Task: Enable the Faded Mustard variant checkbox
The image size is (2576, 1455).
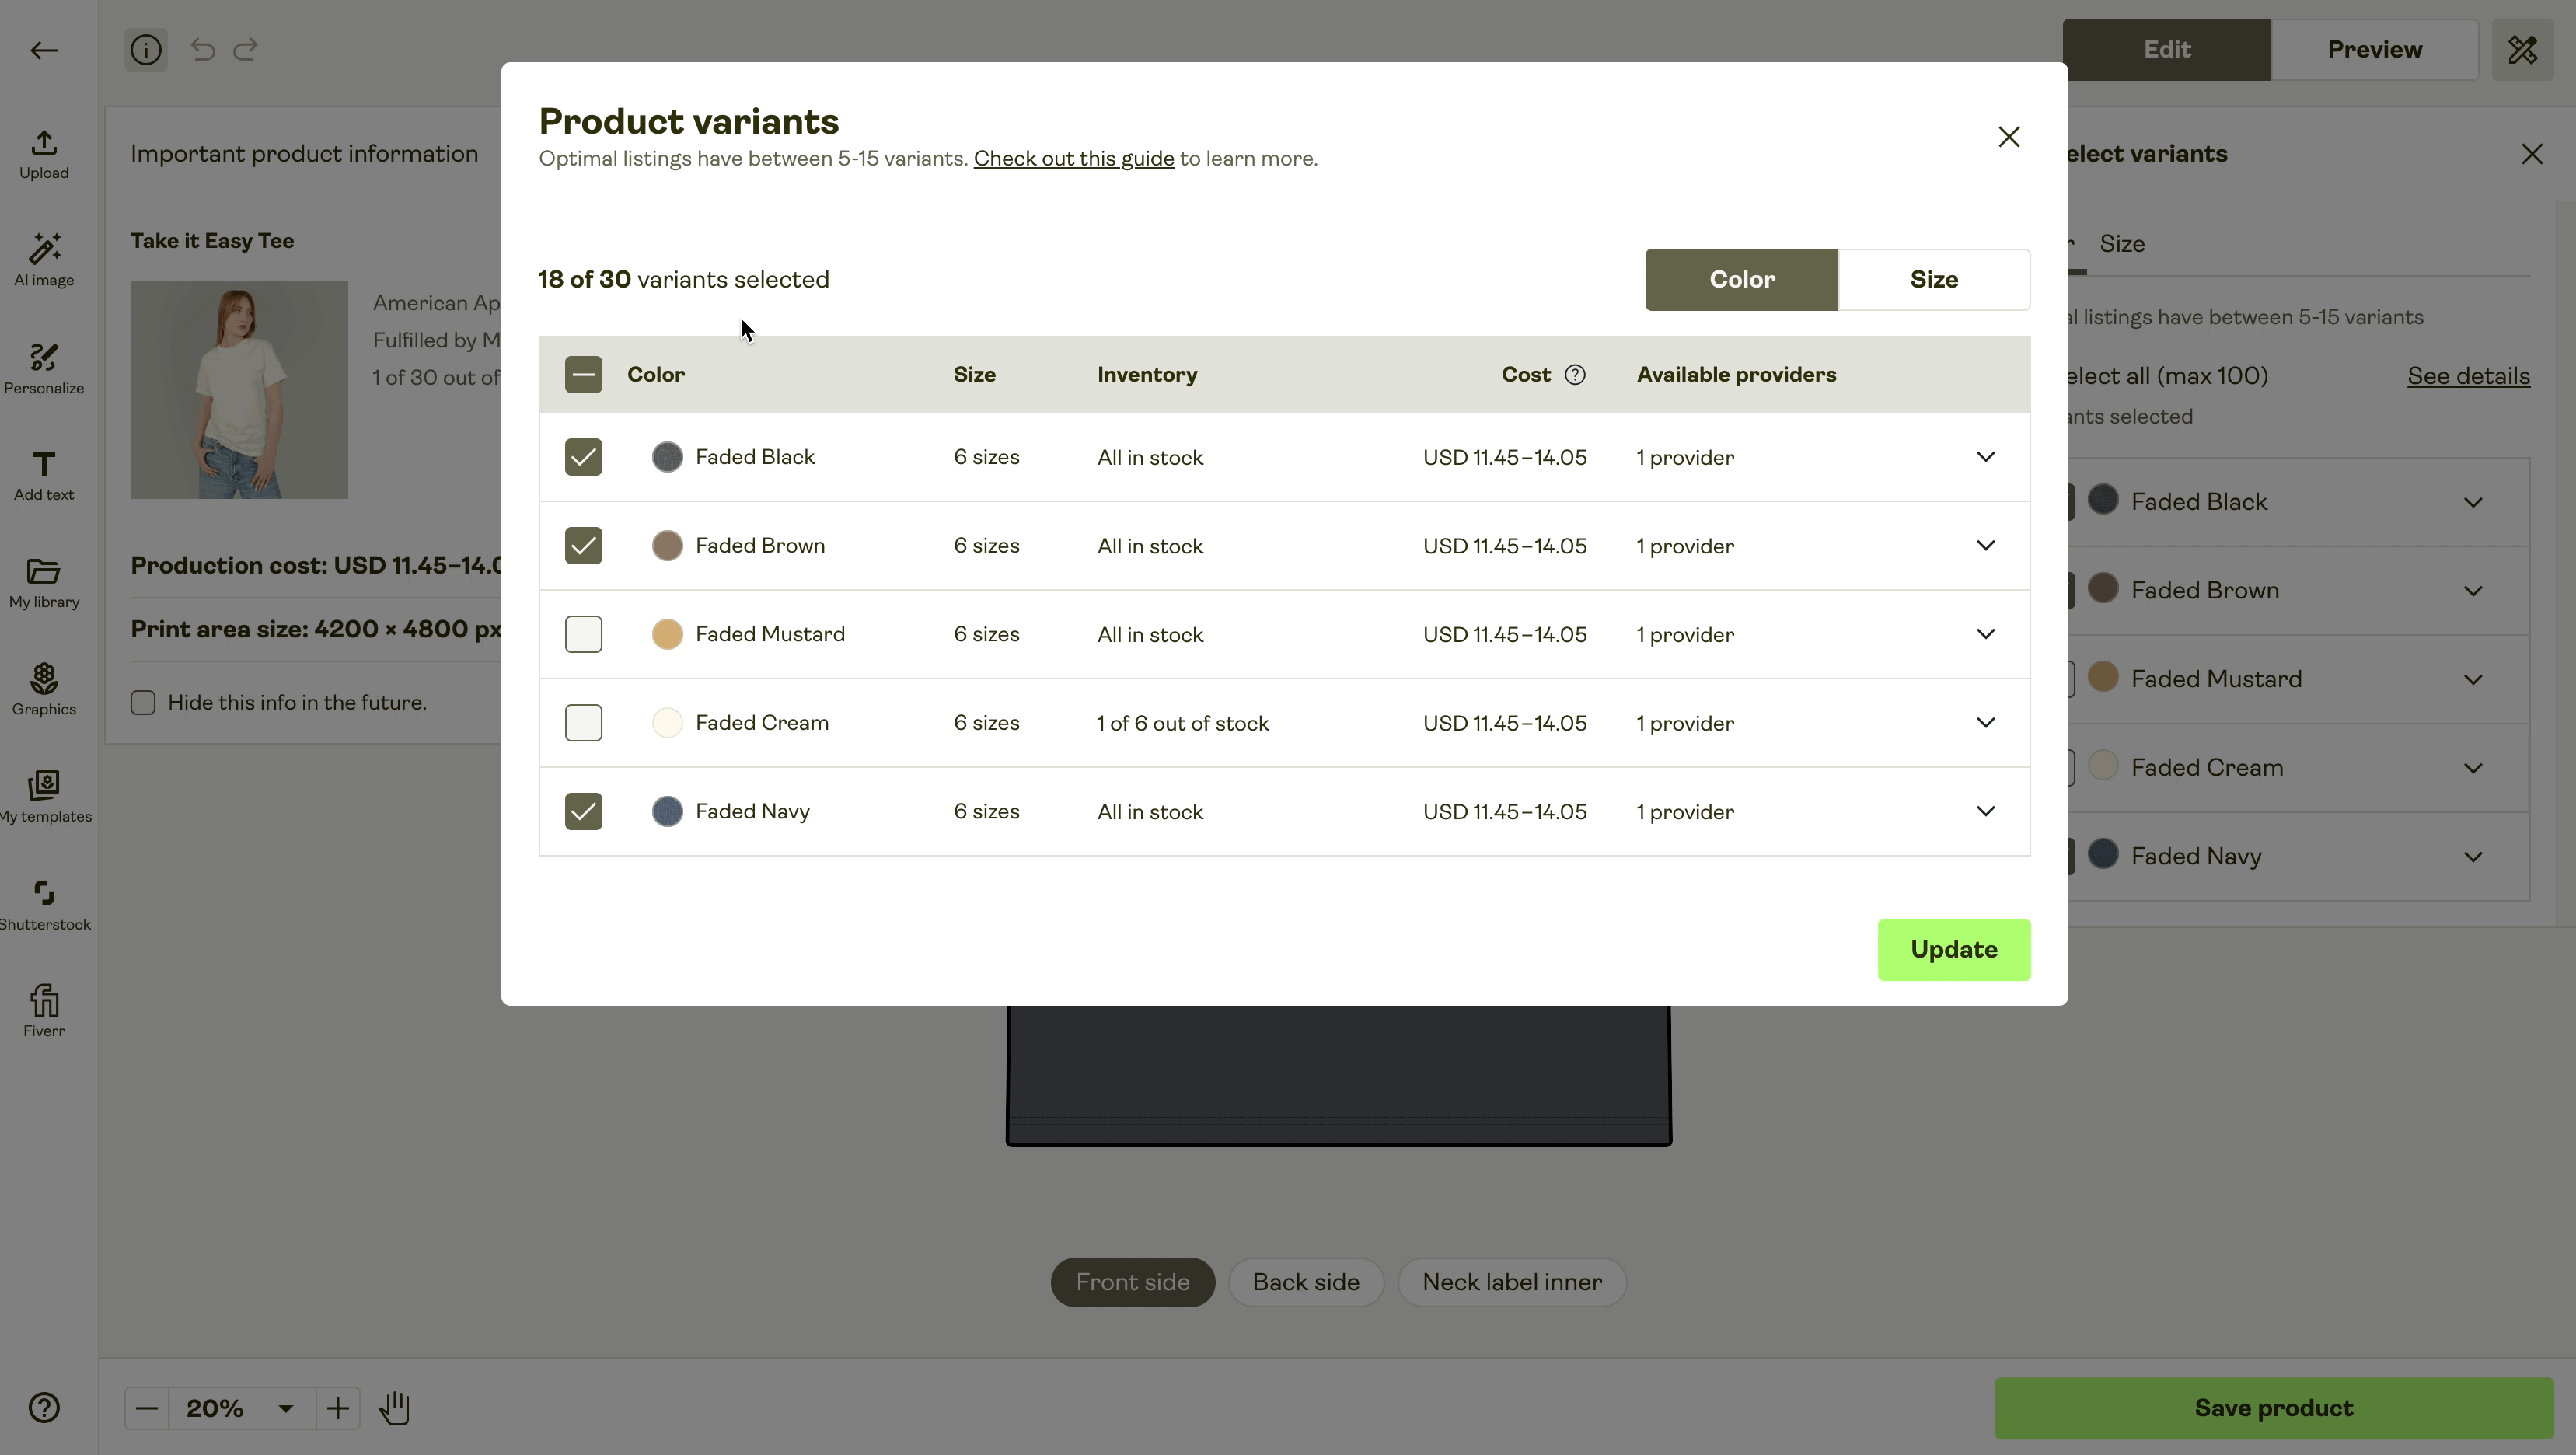Action: (583, 633)
